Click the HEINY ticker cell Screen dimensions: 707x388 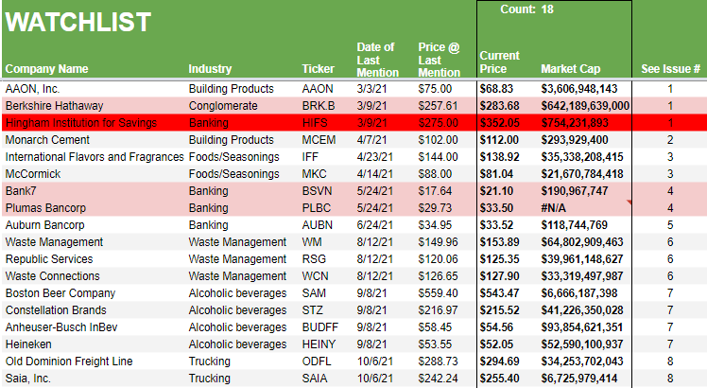(319, 344)
